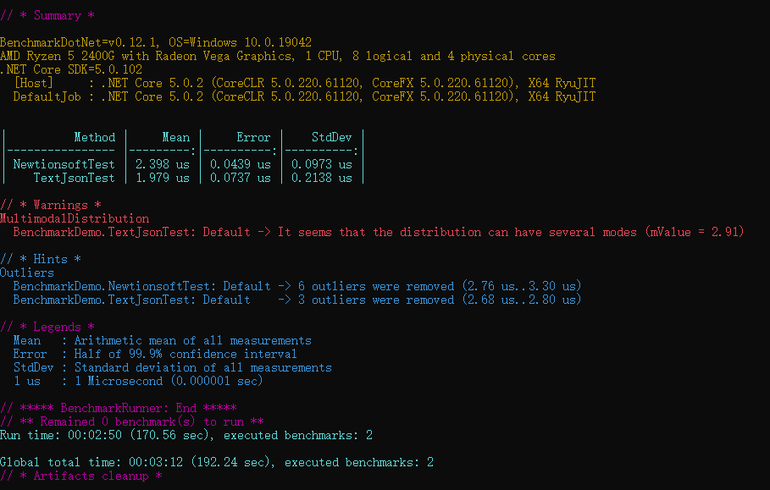Screen dimensions: 770x490
Task: Click the Error column header
Action: 253,137
